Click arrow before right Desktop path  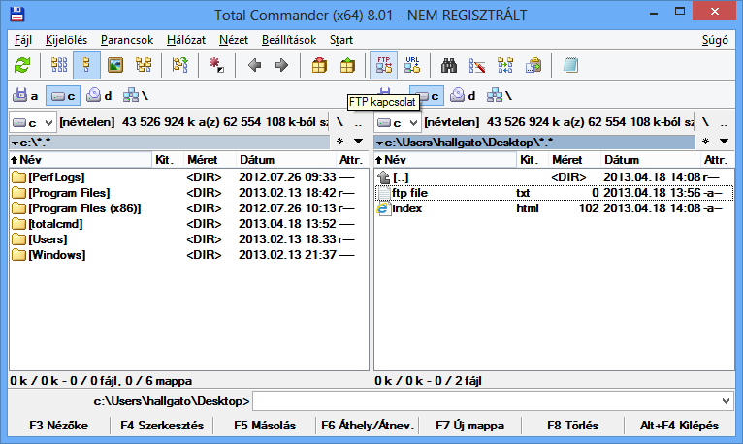click(x=379, y=143)
